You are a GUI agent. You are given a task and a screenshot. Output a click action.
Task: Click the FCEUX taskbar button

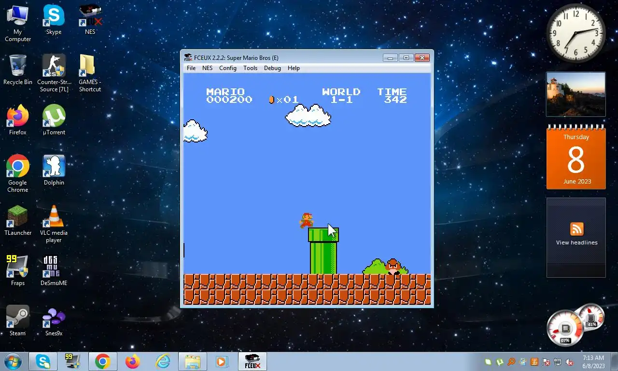click(253, 361)
